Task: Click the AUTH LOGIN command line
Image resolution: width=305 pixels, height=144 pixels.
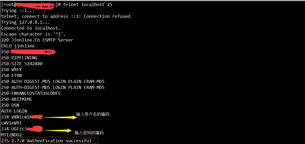Action: pos(14,111)
